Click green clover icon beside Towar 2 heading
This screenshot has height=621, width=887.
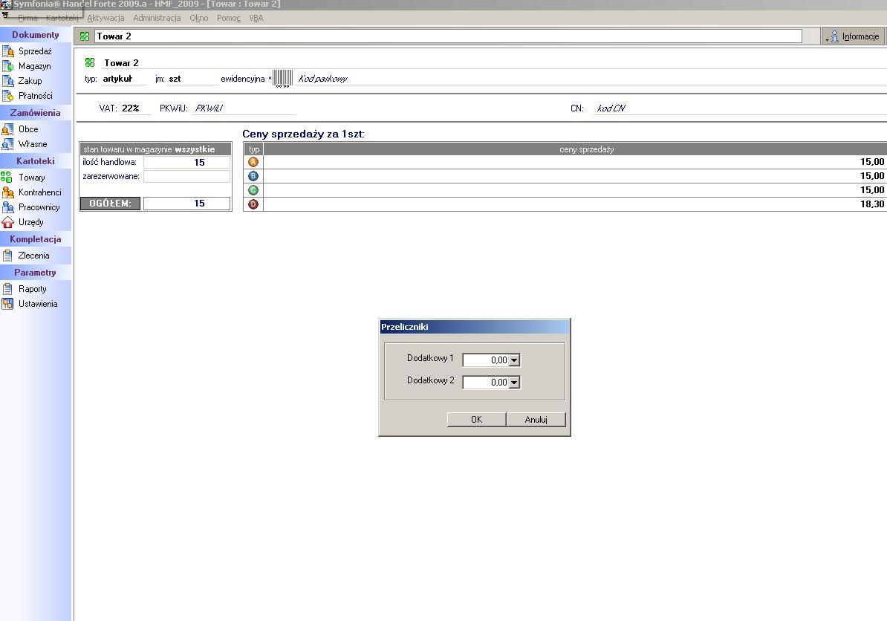tap(90, 62)
